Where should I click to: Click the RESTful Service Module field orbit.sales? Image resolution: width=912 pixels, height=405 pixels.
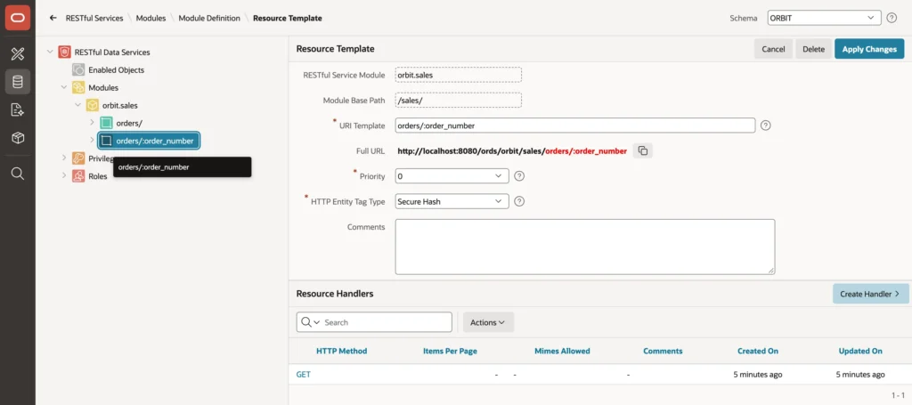point(459,75)
